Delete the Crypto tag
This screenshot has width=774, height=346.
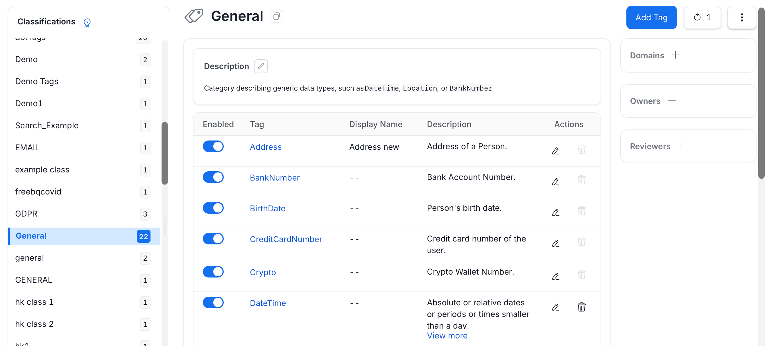click(581, 275)
